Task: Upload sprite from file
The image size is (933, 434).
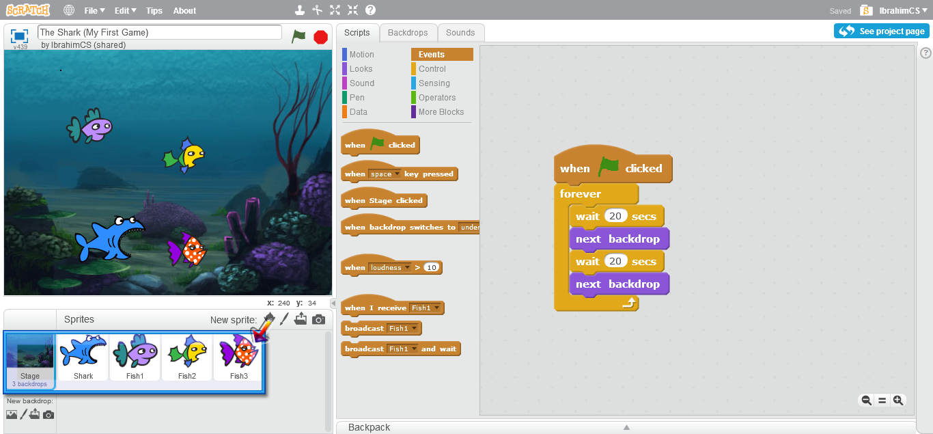Action: tap(301, 319)
